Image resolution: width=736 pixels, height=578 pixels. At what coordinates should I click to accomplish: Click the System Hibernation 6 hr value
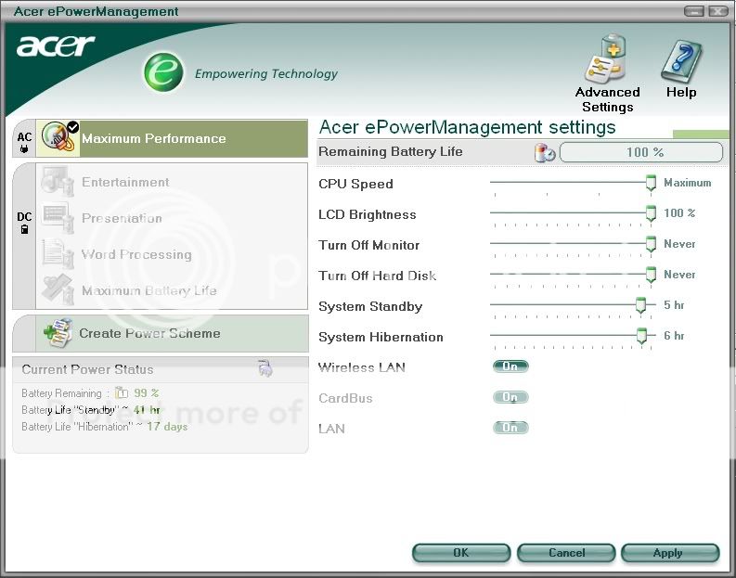674,336
